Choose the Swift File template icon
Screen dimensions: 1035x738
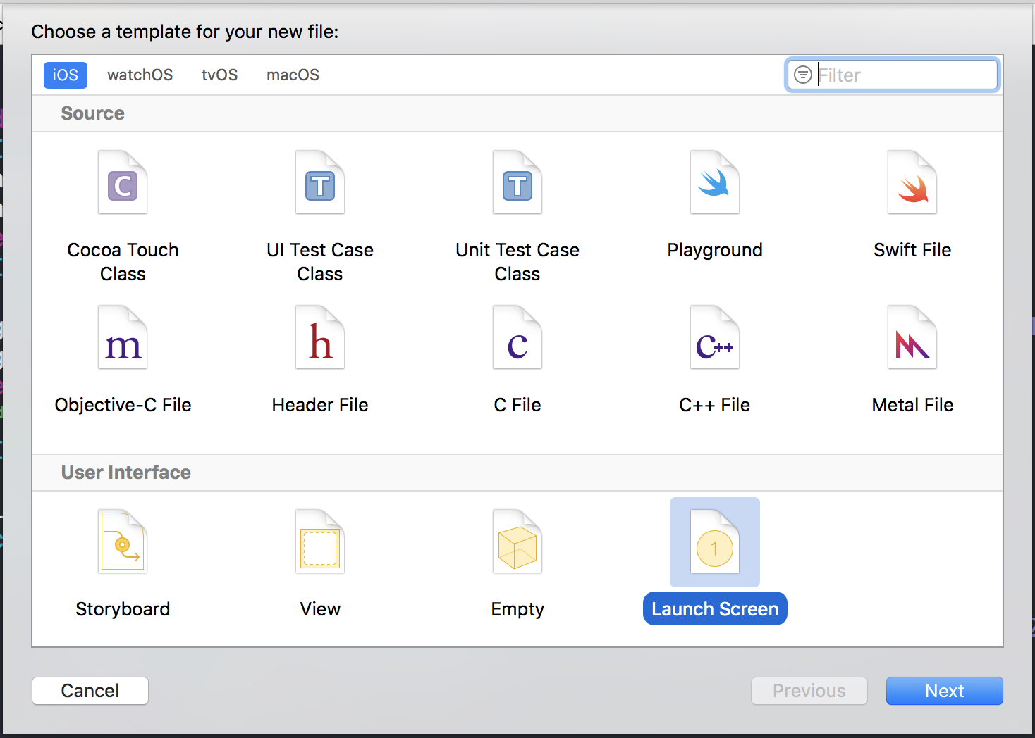coord(912,182)
